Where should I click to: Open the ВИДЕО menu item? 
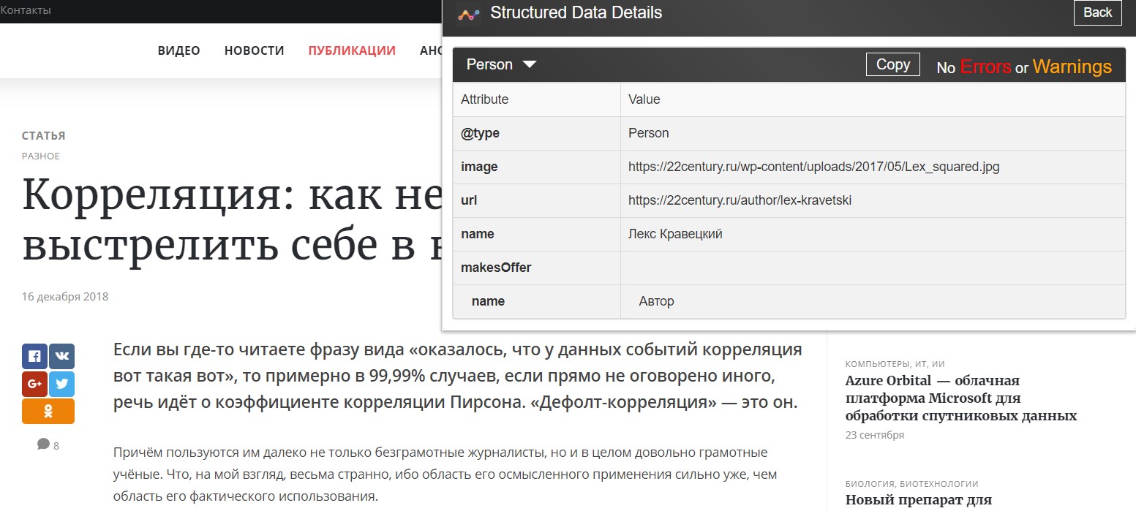[x=178, y=50]
